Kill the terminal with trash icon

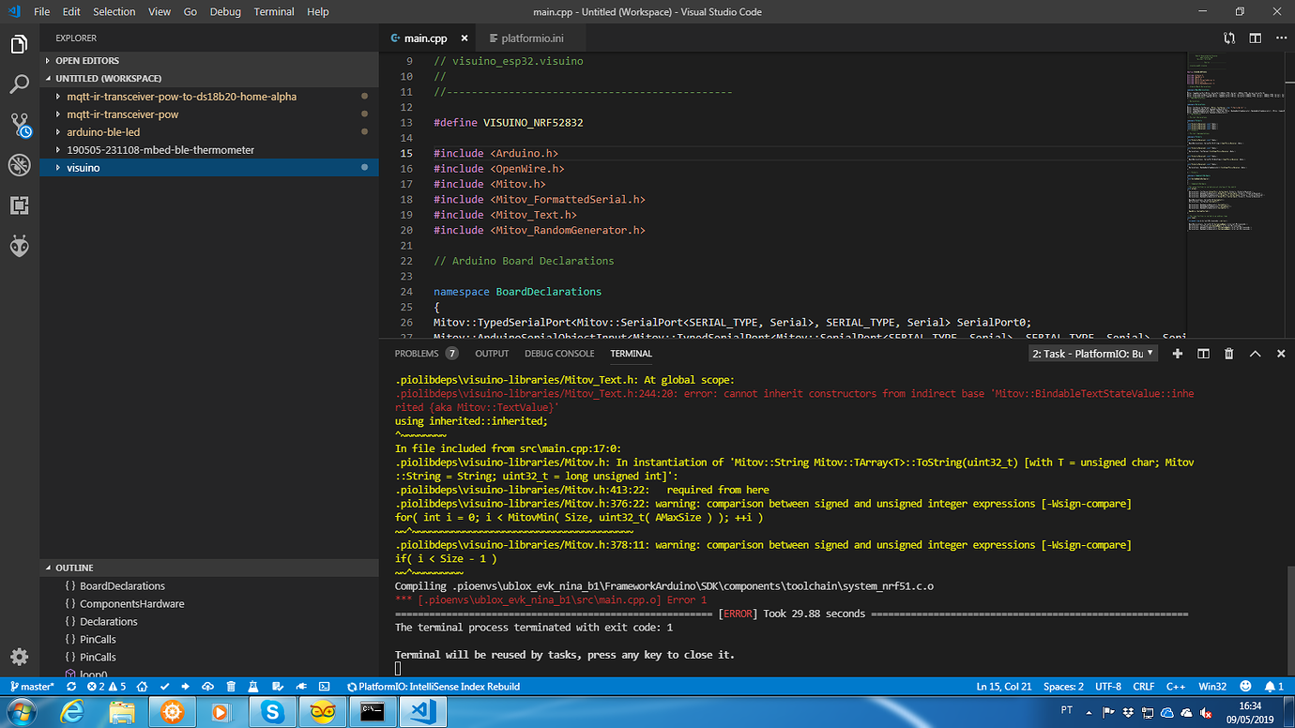point(1229,354)
